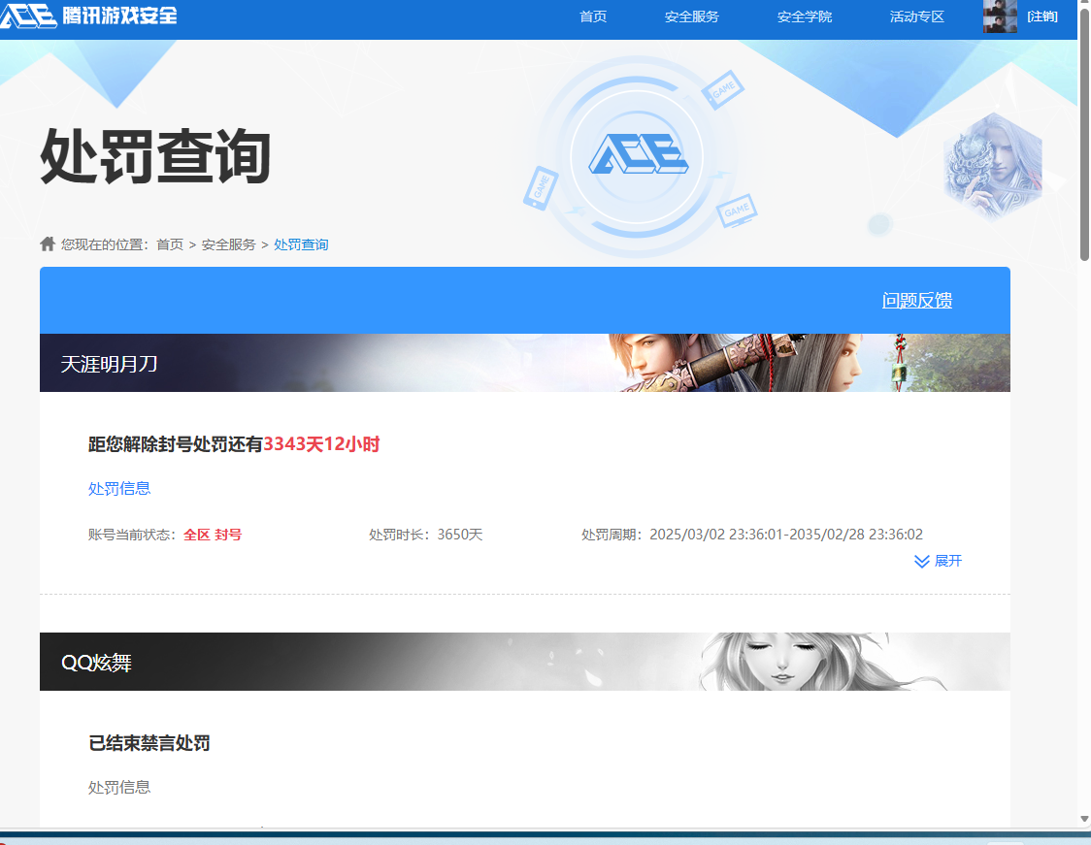
Task: Click the home icon in the breadcrumb
Action: (47, 244)
